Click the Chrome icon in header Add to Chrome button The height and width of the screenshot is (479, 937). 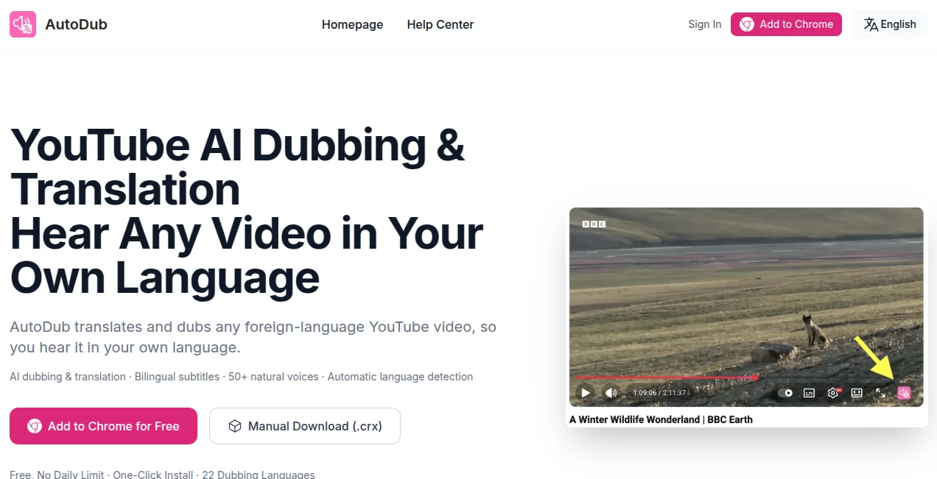pos(747,24)
